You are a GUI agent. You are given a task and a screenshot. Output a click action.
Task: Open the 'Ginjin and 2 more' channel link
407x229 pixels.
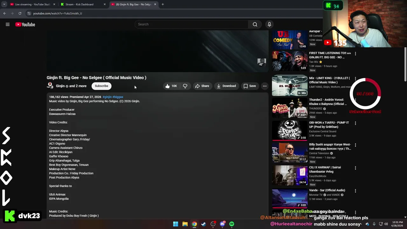click(71, 86)
